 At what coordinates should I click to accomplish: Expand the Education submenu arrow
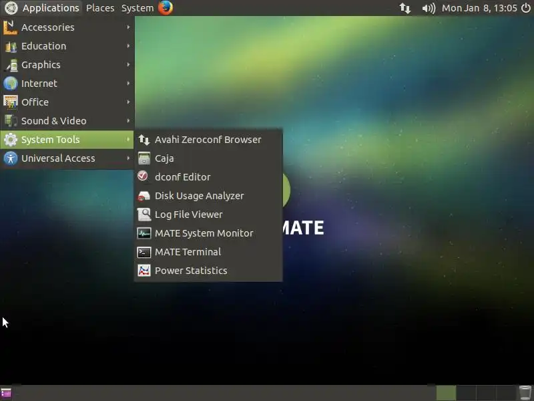[128, 46]
